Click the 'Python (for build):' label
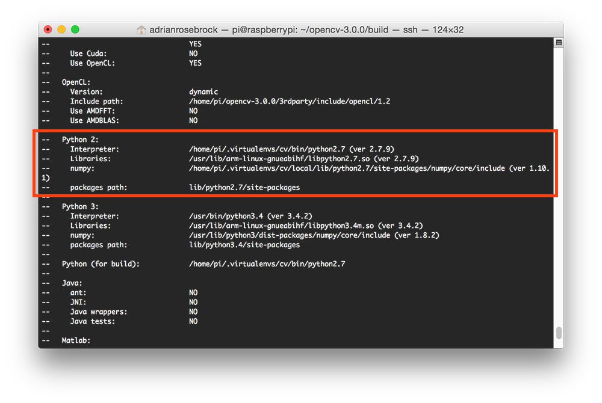602x403 pixels. (x=101, y=264)
